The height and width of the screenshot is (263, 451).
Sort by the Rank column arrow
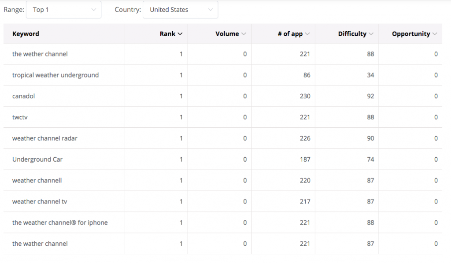[180, 34]
